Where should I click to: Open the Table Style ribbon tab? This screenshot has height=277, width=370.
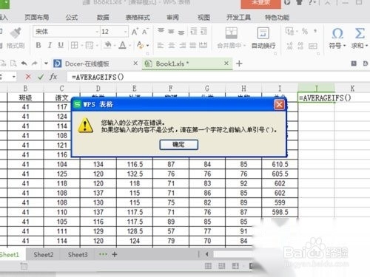coord(138,17)
